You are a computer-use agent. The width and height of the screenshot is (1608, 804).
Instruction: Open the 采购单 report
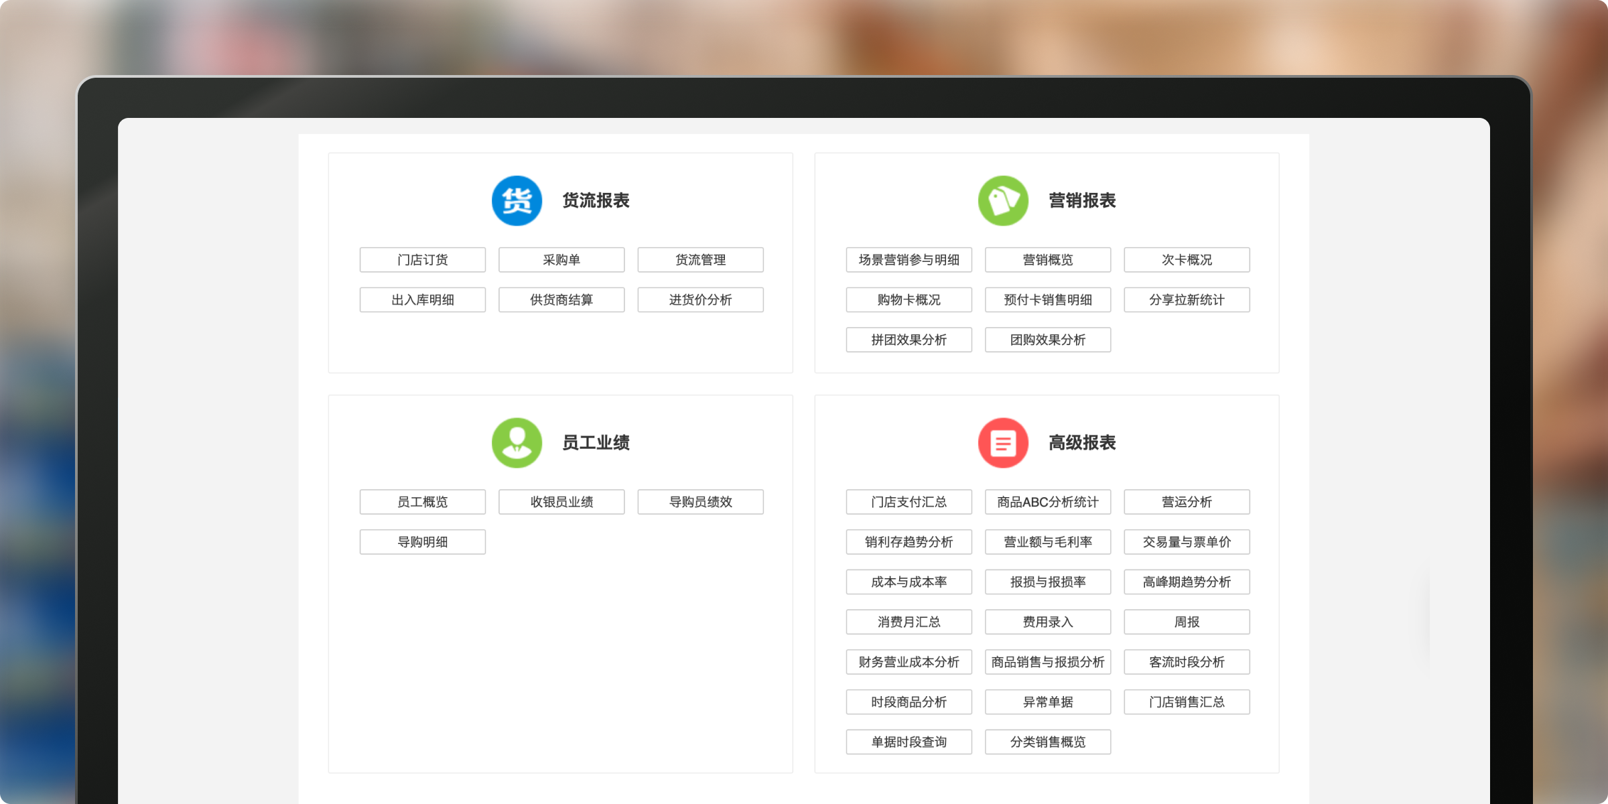[561, 260]
